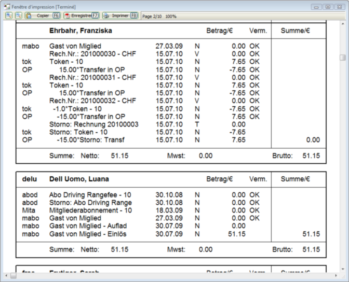Click the Storno: Token - 10 entry

coord(78,132)
